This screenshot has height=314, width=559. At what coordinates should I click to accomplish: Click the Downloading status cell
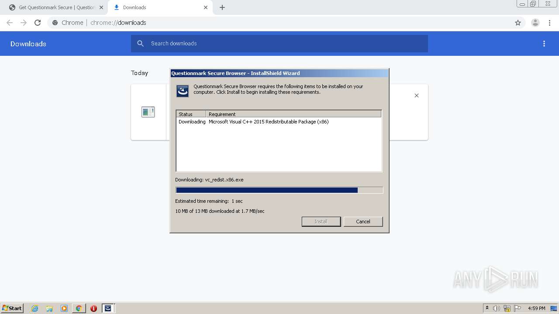point(192,122)
